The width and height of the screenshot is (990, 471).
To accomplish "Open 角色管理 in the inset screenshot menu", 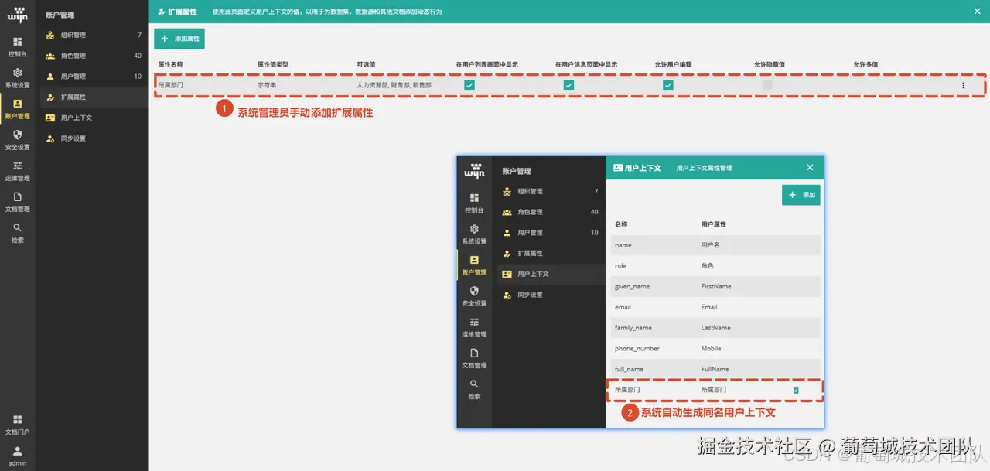I will point(551,212).
